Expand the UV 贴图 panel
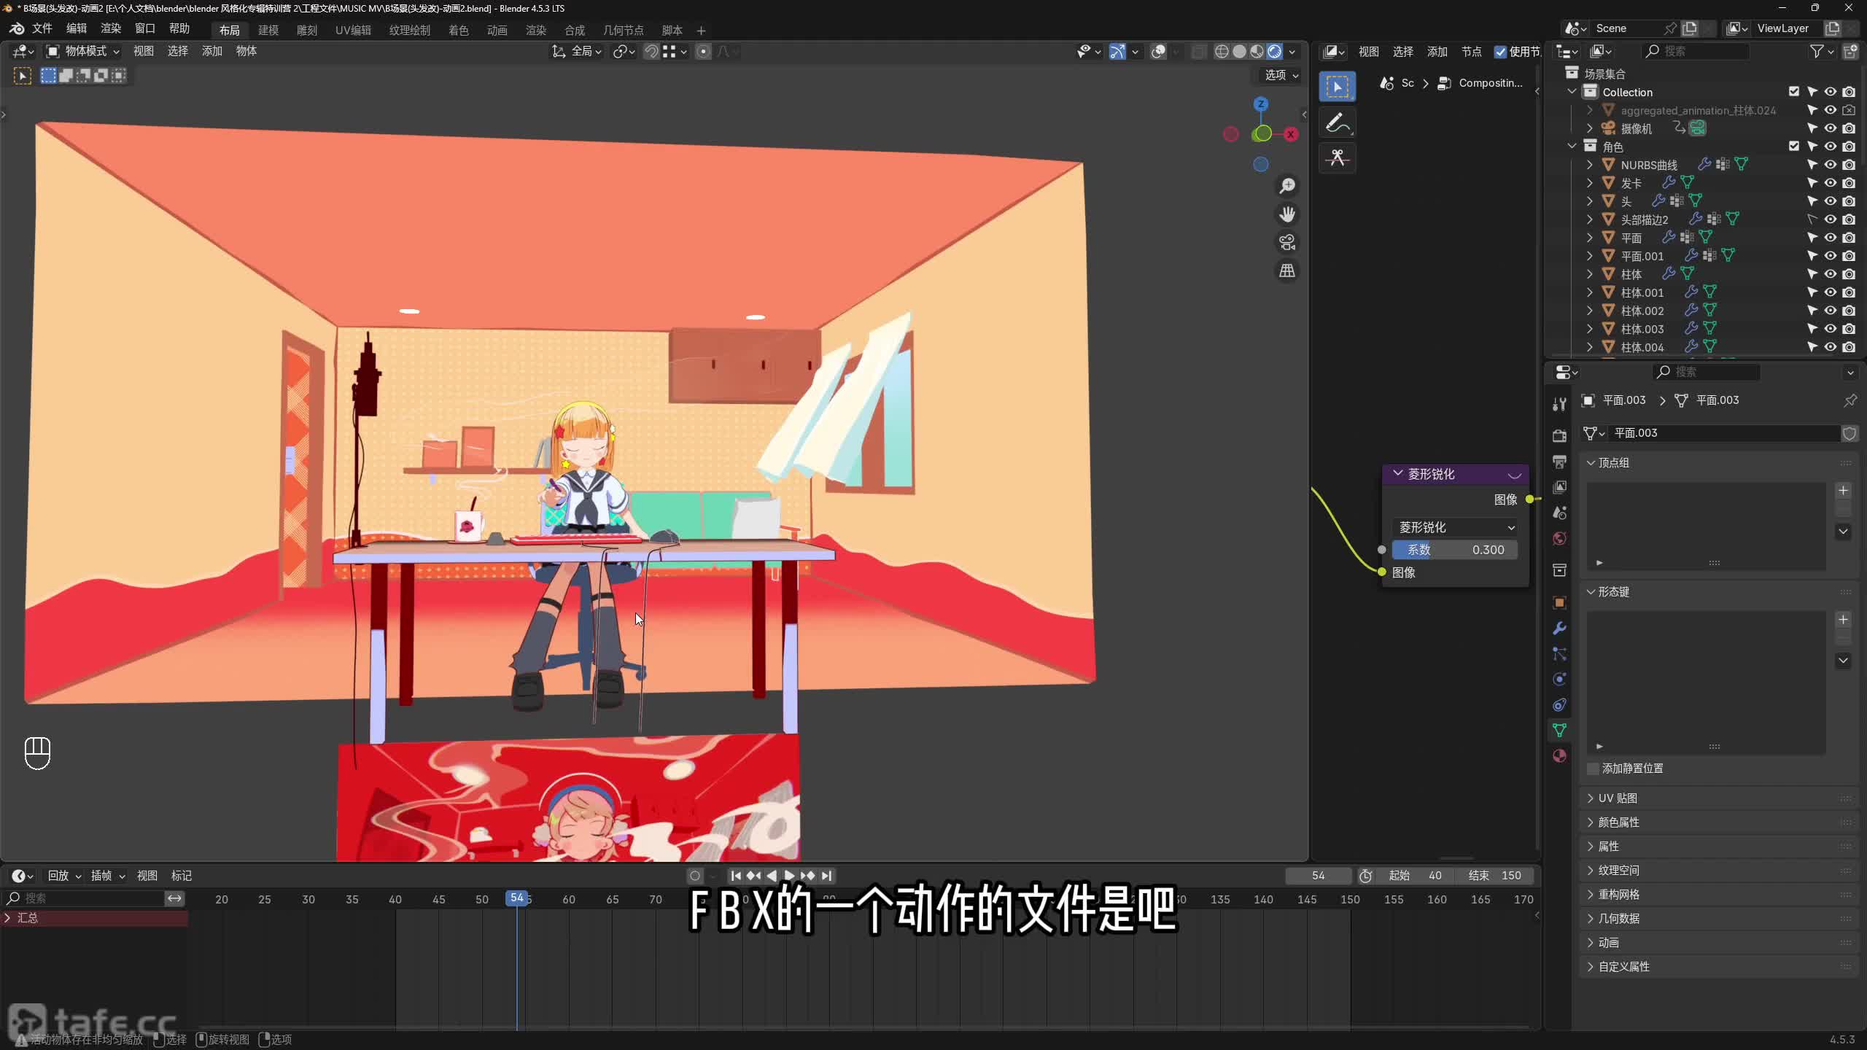The width and height of the screenshot is (1867, 1050). coord(1618,798)
